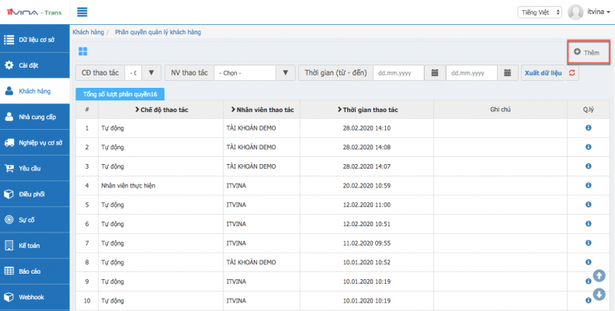Screen dimensions: 615x311
Task: Open the Kế toán sidebar menu
Action: [35, 245]
